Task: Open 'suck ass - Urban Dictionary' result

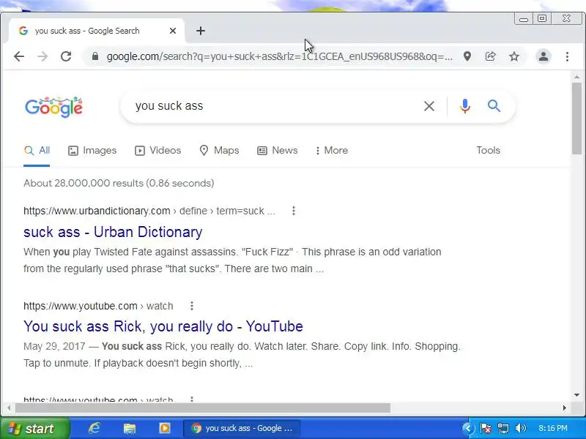Action: coord(113,232)
